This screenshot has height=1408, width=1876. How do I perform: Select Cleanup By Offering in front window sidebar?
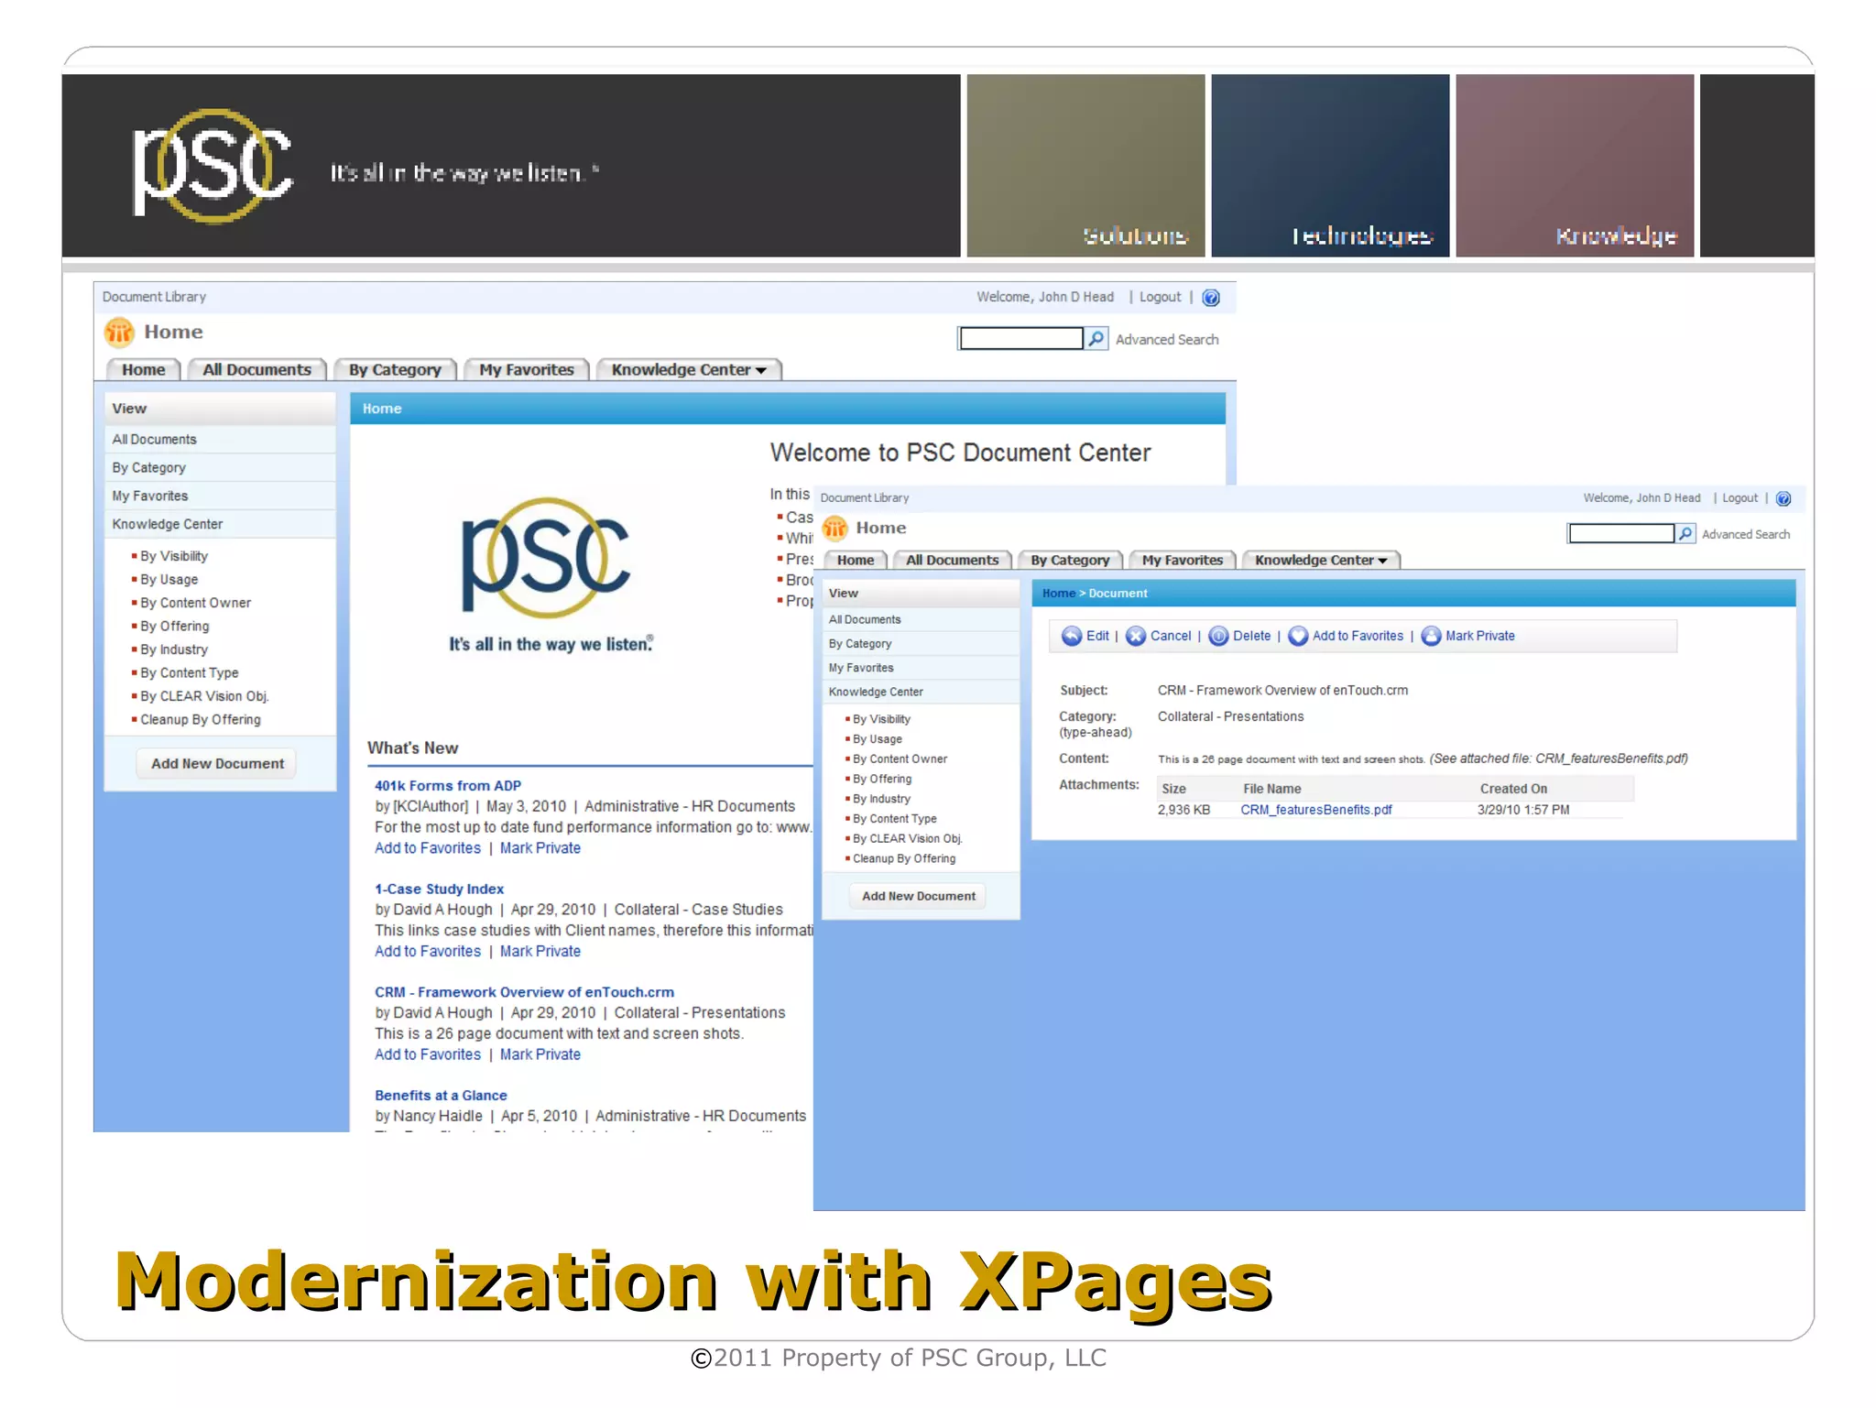903,859
